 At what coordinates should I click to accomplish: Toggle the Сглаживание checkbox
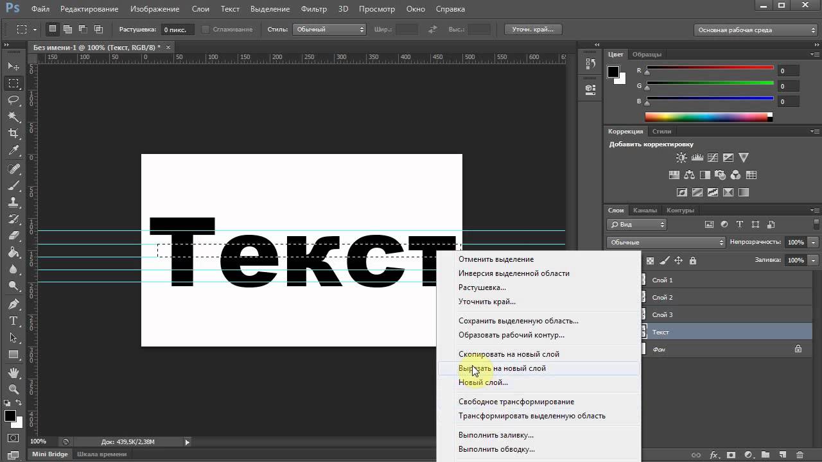(x=205, y=30)
